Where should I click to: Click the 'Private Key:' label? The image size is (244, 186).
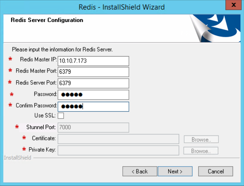pyautogui.click(x=42, y=150)
